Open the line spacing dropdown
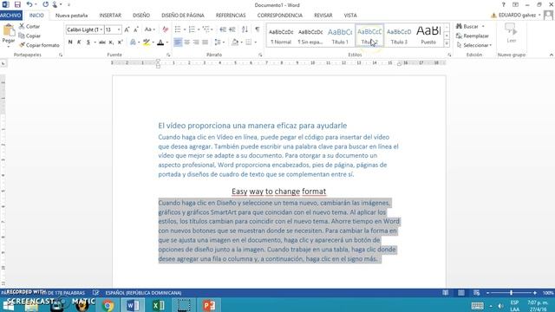Screen dimensions: 555x312 (x=219, y=42)
